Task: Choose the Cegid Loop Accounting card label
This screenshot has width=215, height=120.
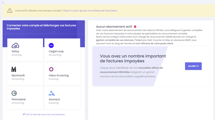Action: (56, 51)
